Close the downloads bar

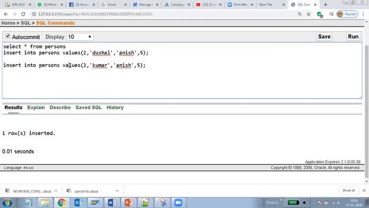pos(364,190)
